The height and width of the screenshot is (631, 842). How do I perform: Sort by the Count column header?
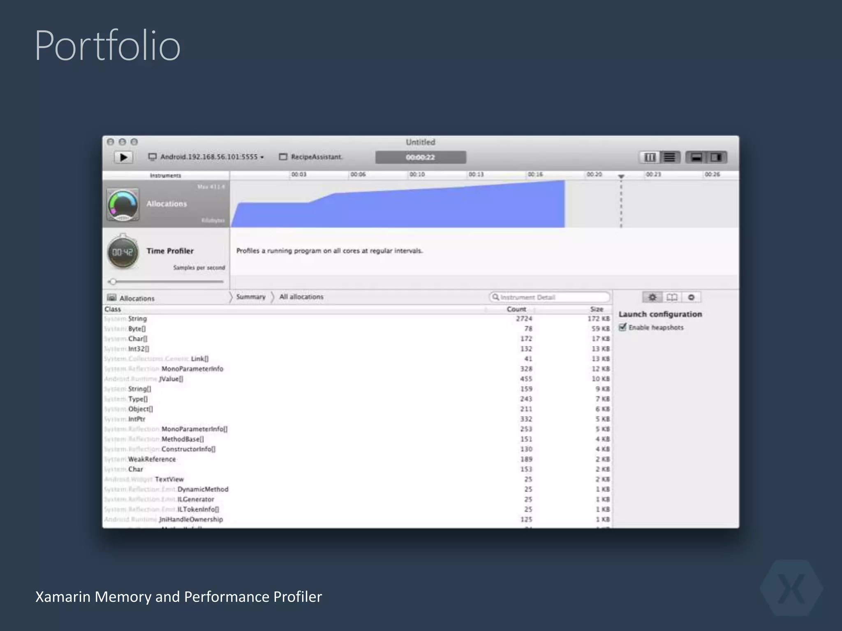coord(516,309)
